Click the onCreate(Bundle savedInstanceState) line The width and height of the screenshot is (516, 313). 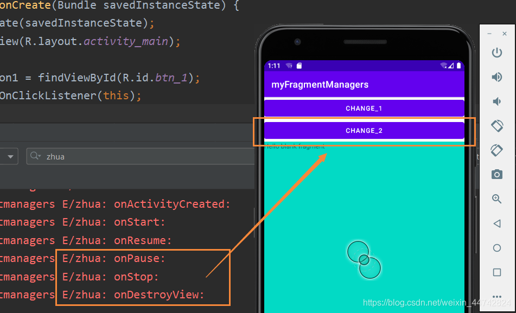click(119, 5)
